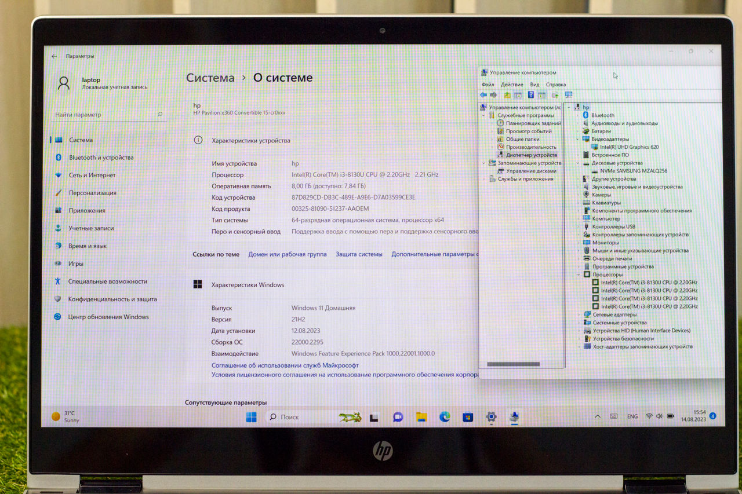The width and height of the screenshot is (742, 494).
Task: Click ENG language indicator
Action: click(632, 416)
